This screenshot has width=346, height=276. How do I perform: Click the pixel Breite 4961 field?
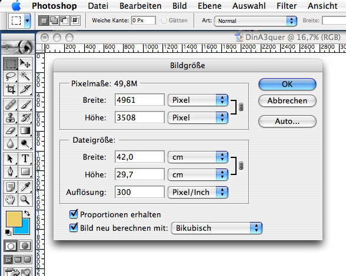pyautogui.click(x=139, y=100)
